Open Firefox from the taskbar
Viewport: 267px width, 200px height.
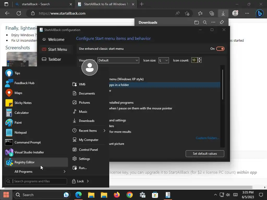[117, 195]
